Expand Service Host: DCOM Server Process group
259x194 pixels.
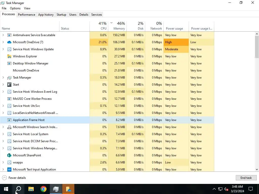[3, 141]
